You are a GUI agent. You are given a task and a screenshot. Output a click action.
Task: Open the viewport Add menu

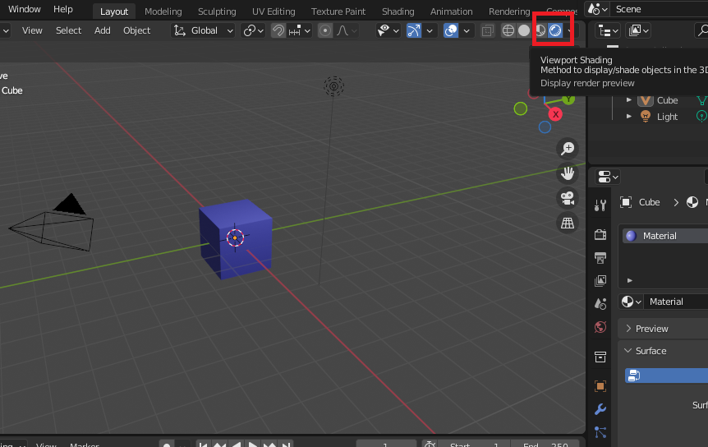coord(103,30)
